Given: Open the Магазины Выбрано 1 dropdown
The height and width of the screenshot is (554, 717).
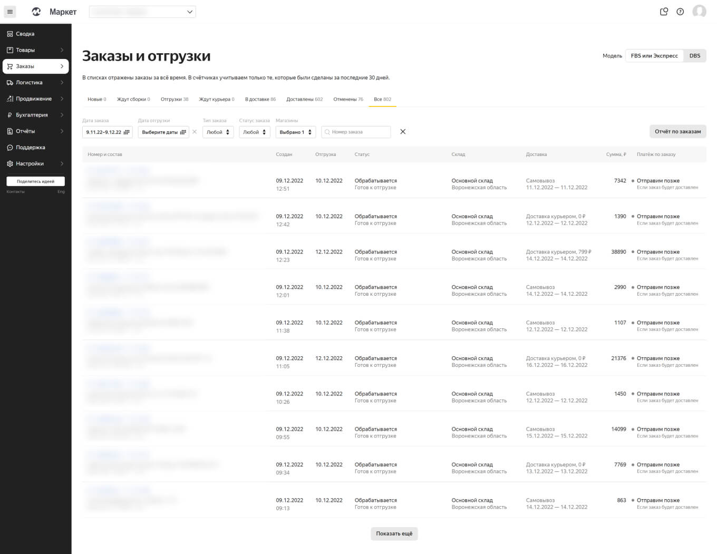Looking at the screenshot, I should [x=295, y=132].
